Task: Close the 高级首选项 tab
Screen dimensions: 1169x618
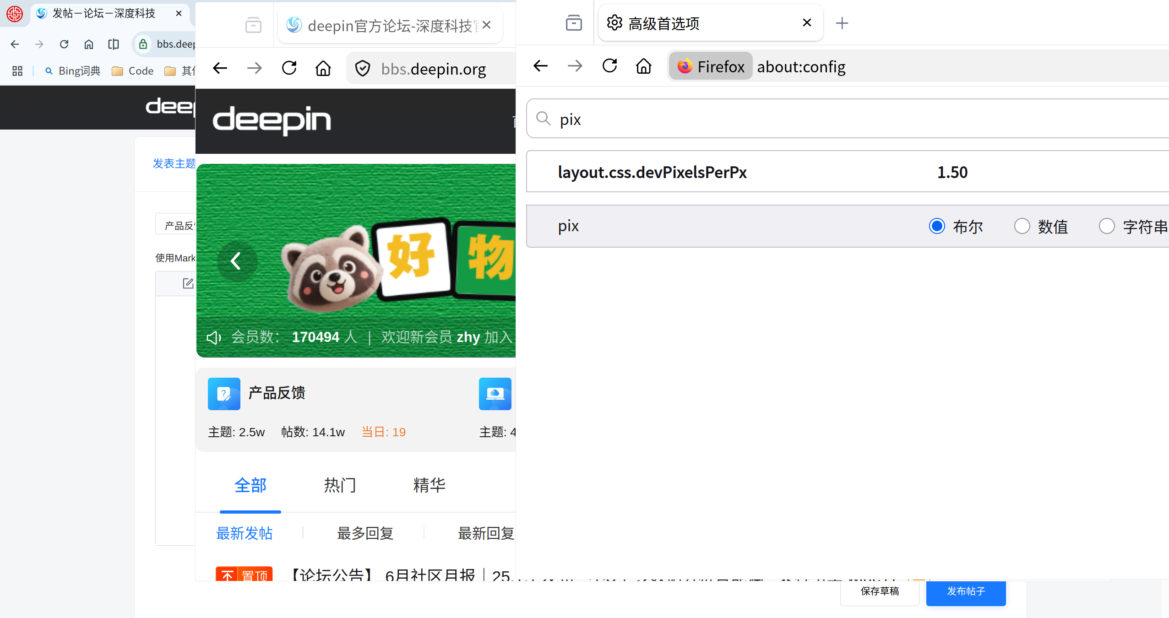Action: 807,22
